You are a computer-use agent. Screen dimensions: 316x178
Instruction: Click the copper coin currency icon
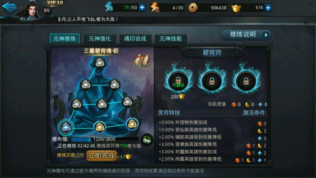pyautogui.click(x=193, y=8)
